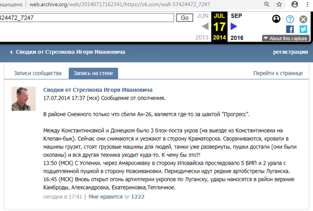Jump to 2016 captures

click(237, 38)
